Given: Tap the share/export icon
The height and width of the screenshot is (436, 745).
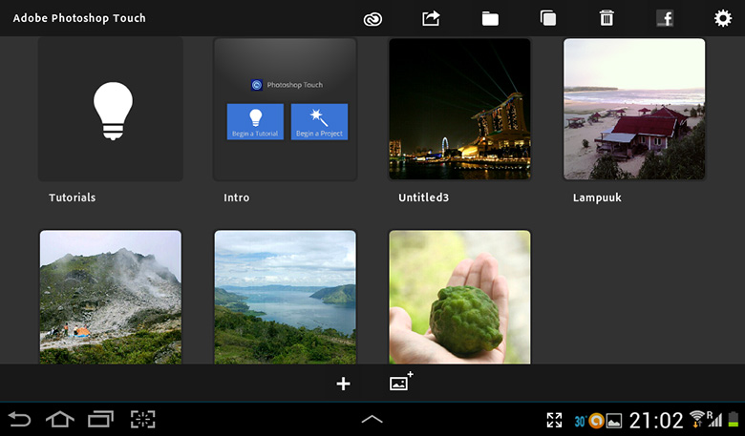Looking at the screenshot, I should 431,18.
